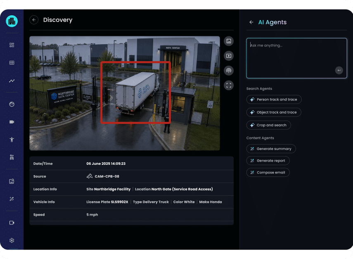Click the truck surveillance snapshot
Image resolution: width=353 pixels, height=259 pixels.
pyautogui.click(x=125, y=93)
